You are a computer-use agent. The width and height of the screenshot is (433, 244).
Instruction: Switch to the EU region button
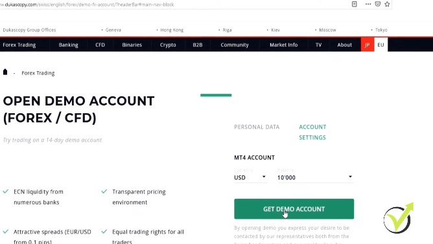pos(380,45)
